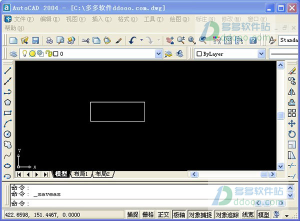Toggle 对象捕捉 object snap
The image size is (300, 221).
tap(200, 214)
